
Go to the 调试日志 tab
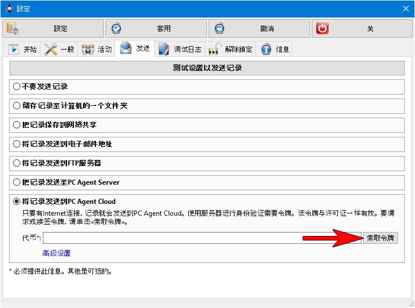tap(180, 49)
